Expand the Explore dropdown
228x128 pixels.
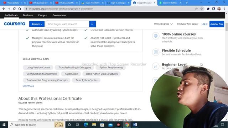coord(37,24)
